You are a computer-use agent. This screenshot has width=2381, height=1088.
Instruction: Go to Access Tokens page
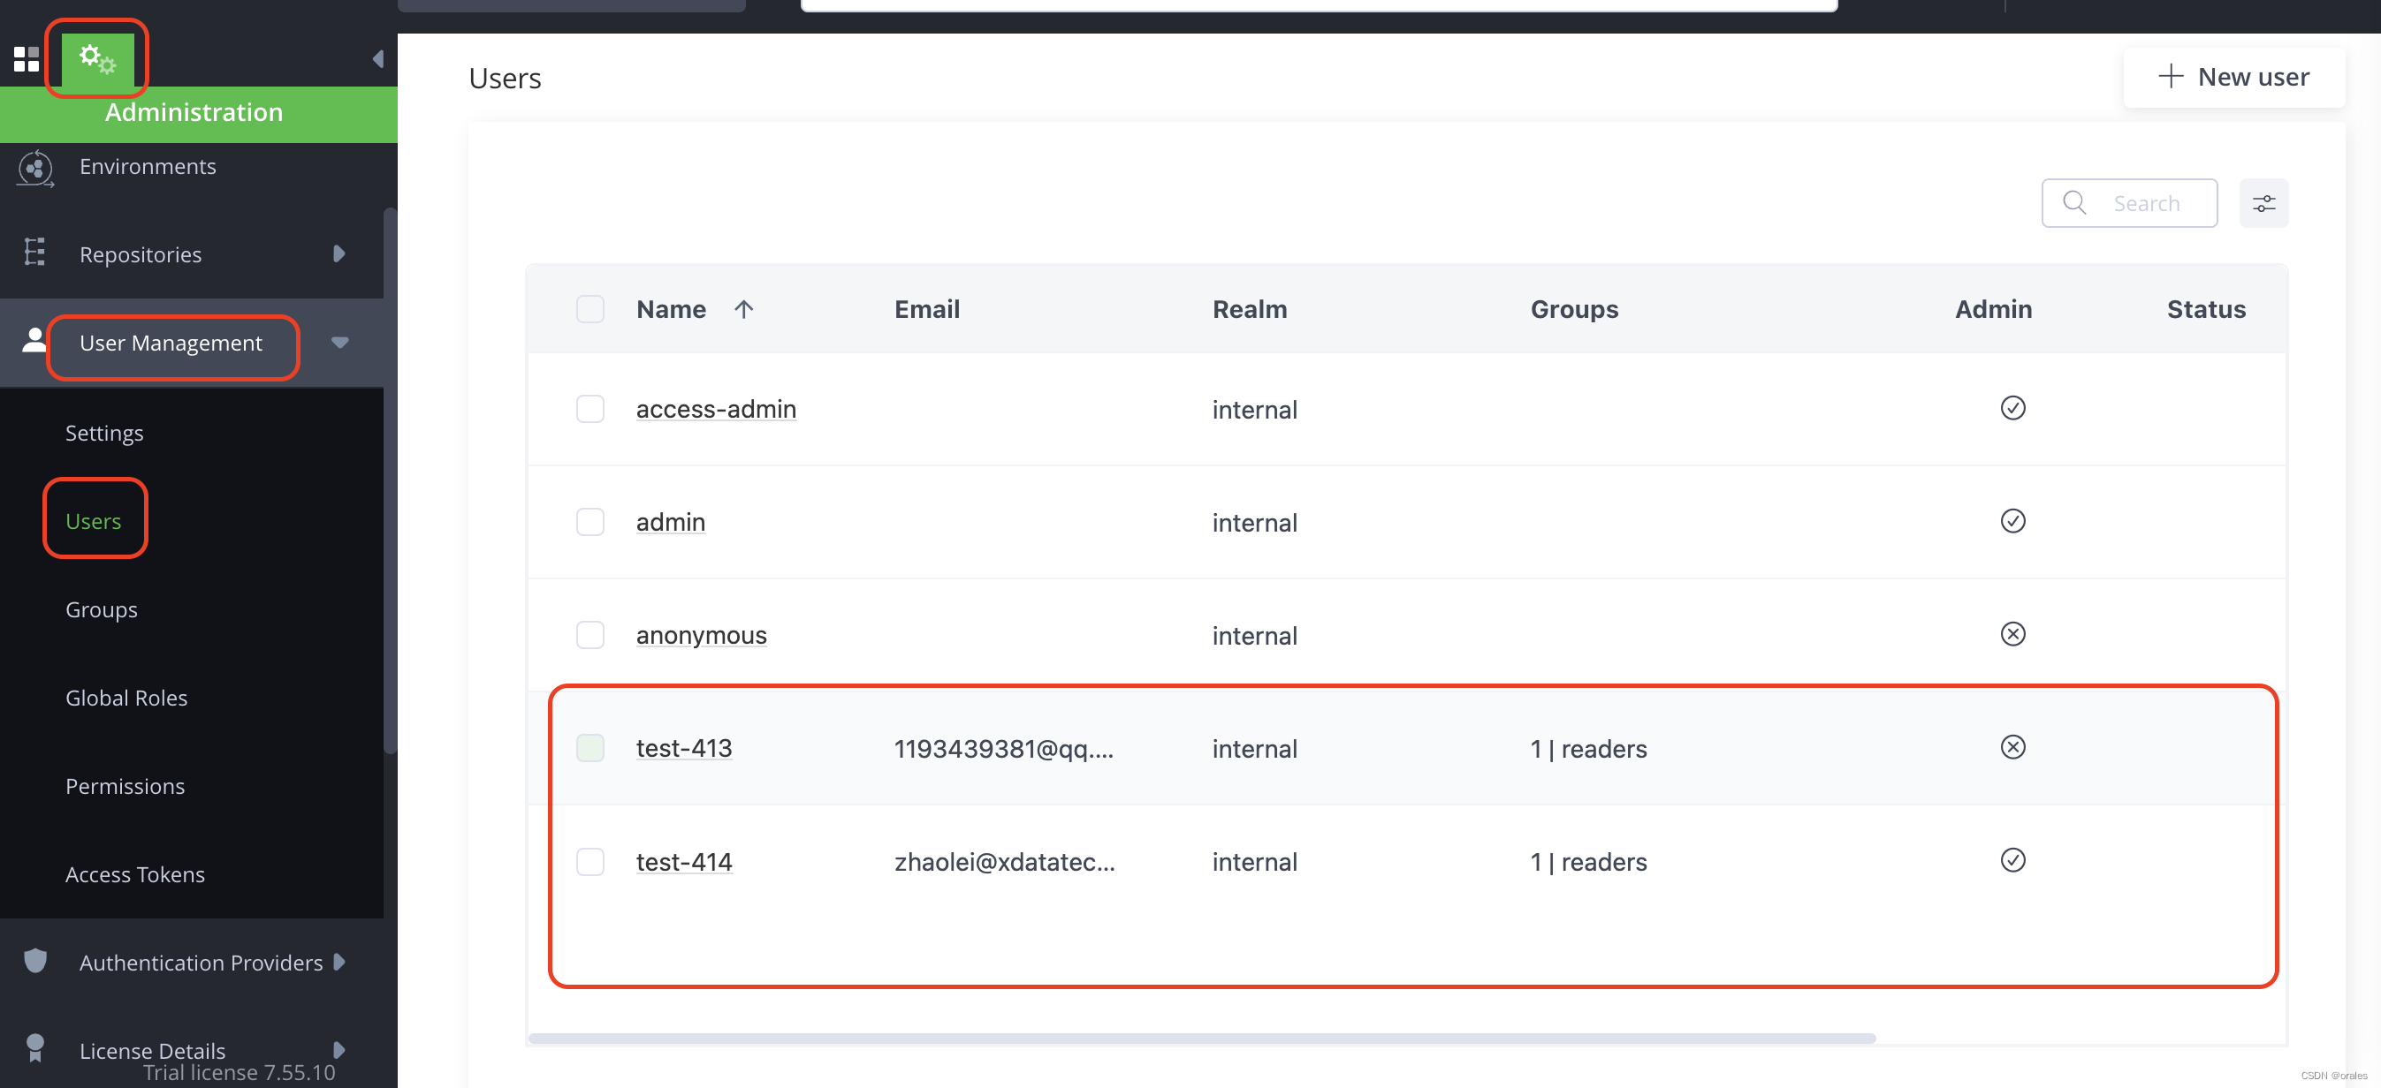(x=135, y=874)
